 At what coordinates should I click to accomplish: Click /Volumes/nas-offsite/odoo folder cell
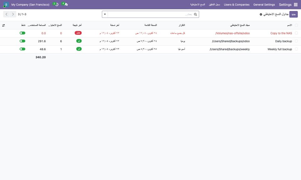click(x=232, y=33)
